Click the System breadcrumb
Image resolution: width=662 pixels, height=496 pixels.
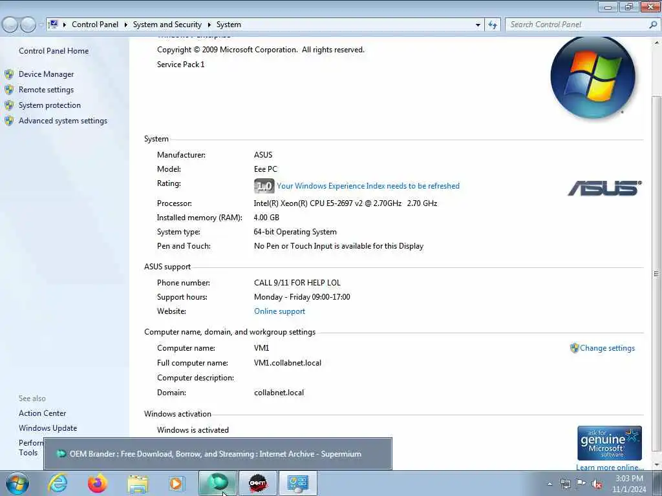(229, 25)
